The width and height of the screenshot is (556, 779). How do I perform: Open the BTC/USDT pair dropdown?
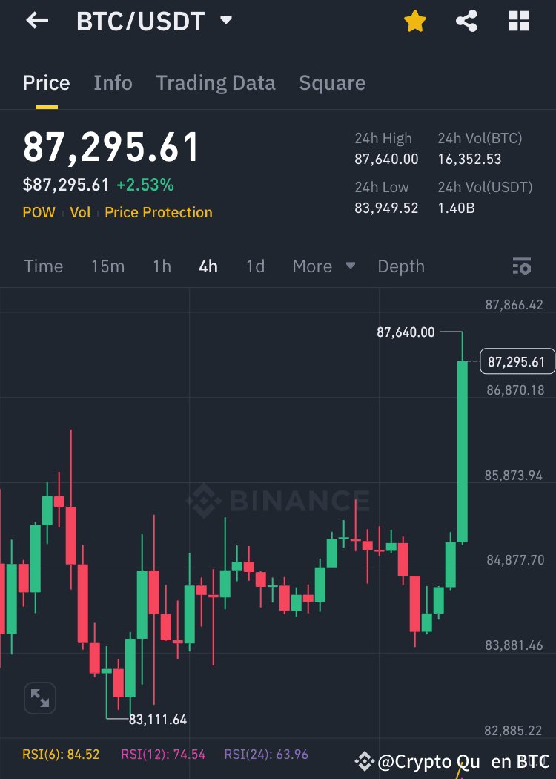coord(225,21)
